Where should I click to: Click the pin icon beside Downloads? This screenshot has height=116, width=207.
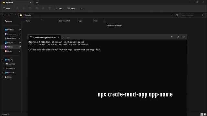point(20,38)
